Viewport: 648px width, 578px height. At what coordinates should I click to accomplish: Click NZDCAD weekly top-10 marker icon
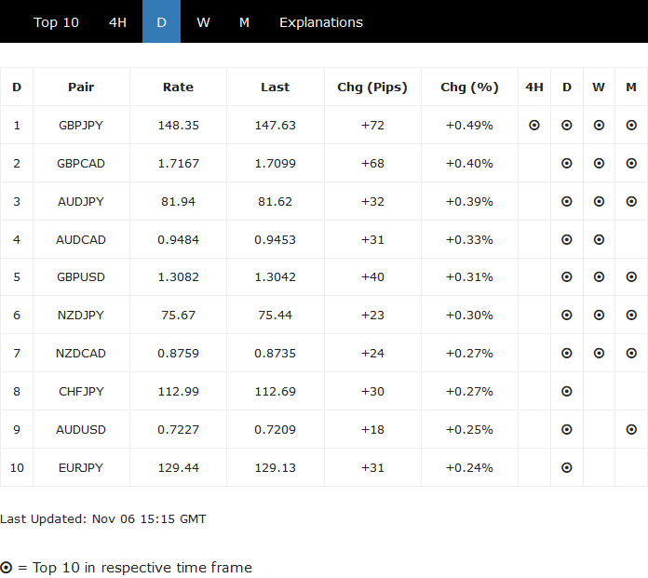click(x=599, y=354)
